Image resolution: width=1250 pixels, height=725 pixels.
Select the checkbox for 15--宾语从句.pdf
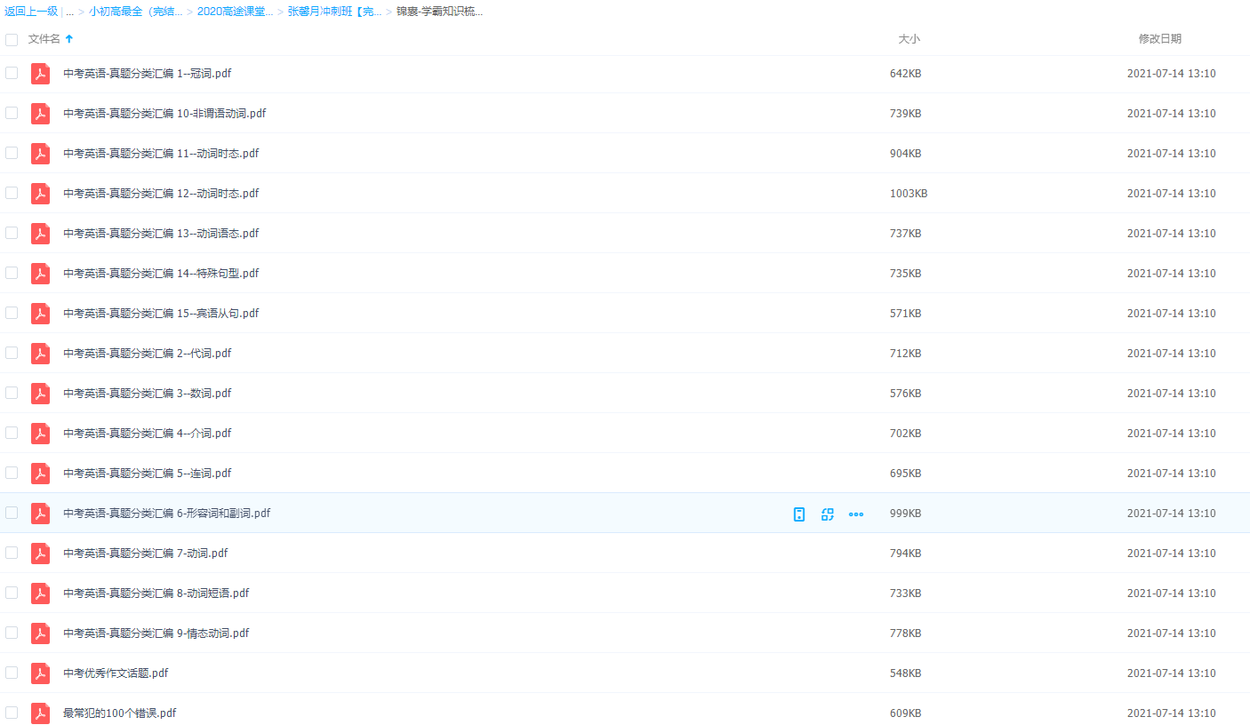tap(12, 313)
